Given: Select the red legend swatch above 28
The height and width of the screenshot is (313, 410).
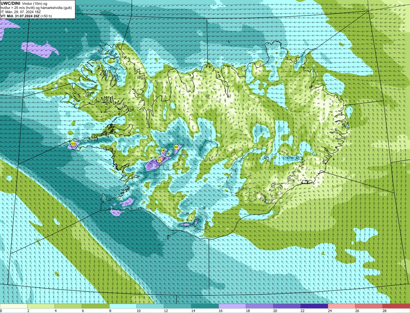Looking at the screenshot, I should pyautogui.click(x=396, y=306).
